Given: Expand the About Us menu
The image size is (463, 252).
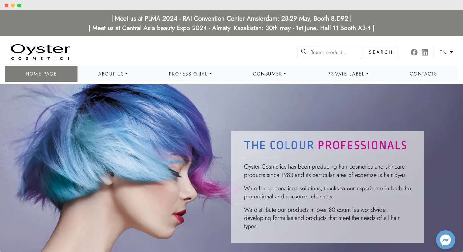Looking at the screenshot, I should (x=113, y=74).
